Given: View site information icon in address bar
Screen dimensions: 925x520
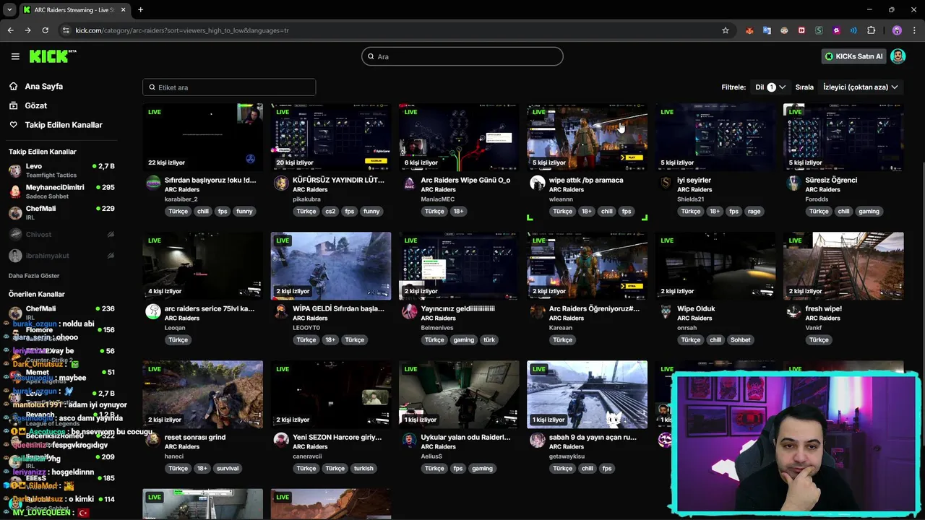Looking at the screenshot, I should [66, 30].
